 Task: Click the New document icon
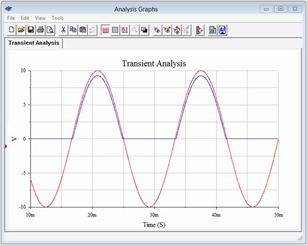(x=12, y=30)
